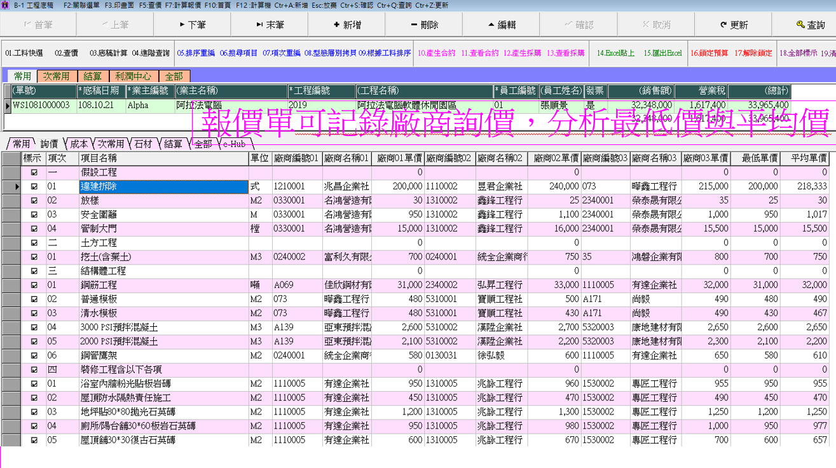Select the 昱君企業社 vendor cell
The width and height of the screenshot is (836, 468).
pyautogui.click(x=502, y=187)
